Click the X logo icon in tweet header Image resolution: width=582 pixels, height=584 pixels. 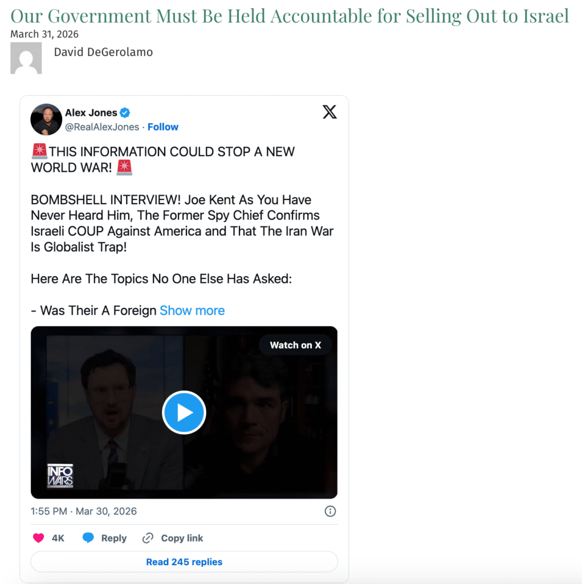point(329,112)
